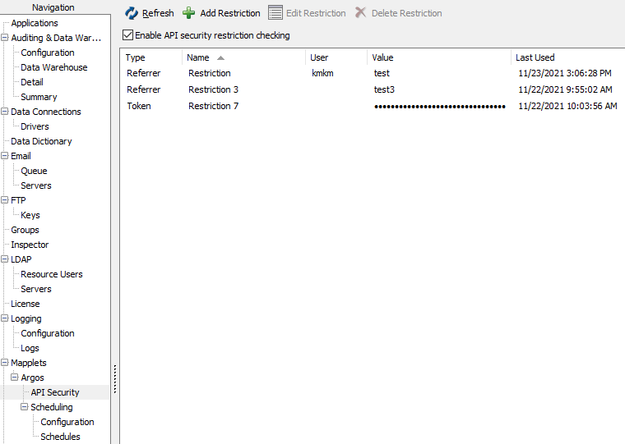Click the navigation panel splitter handle
Viewport: 625px width, 444px height.
115,379
